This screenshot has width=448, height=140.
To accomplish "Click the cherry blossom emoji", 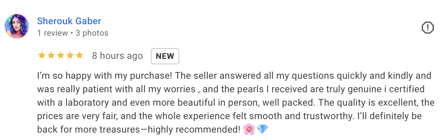I will [x=249, y=129].
